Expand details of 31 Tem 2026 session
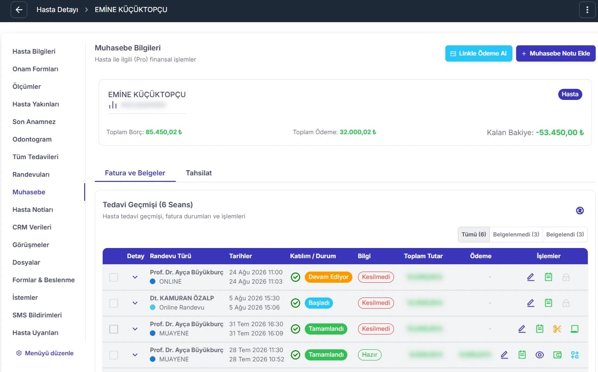598x372 pixels. (135, 329)
